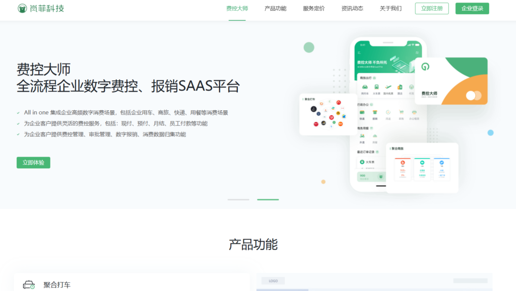Select the second carousel indicator
This screenshot has height=291, width=516.
tap(268, 199)
